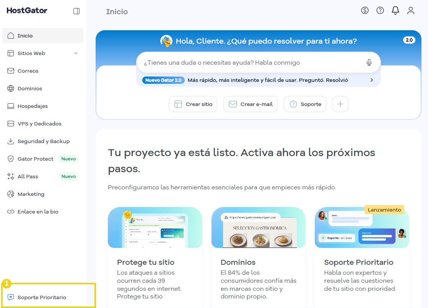Click the Dominios card title
Screen dimensions: 428x308
pyautogui.click(x=238, y=262)
